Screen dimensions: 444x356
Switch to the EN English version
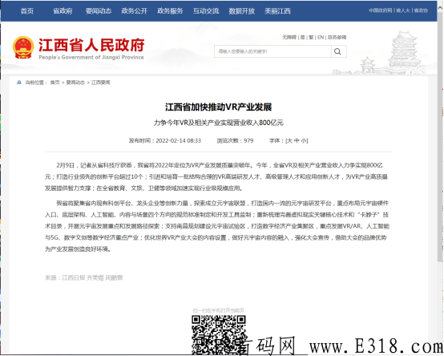pos(321,37)
